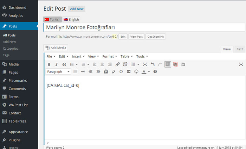
Task: Click the paste as text clipboard icon
Action: 106,72
